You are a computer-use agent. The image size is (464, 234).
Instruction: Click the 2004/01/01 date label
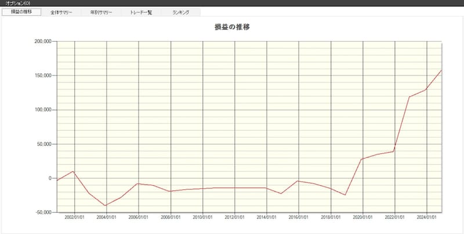click(x=107, y=217)
